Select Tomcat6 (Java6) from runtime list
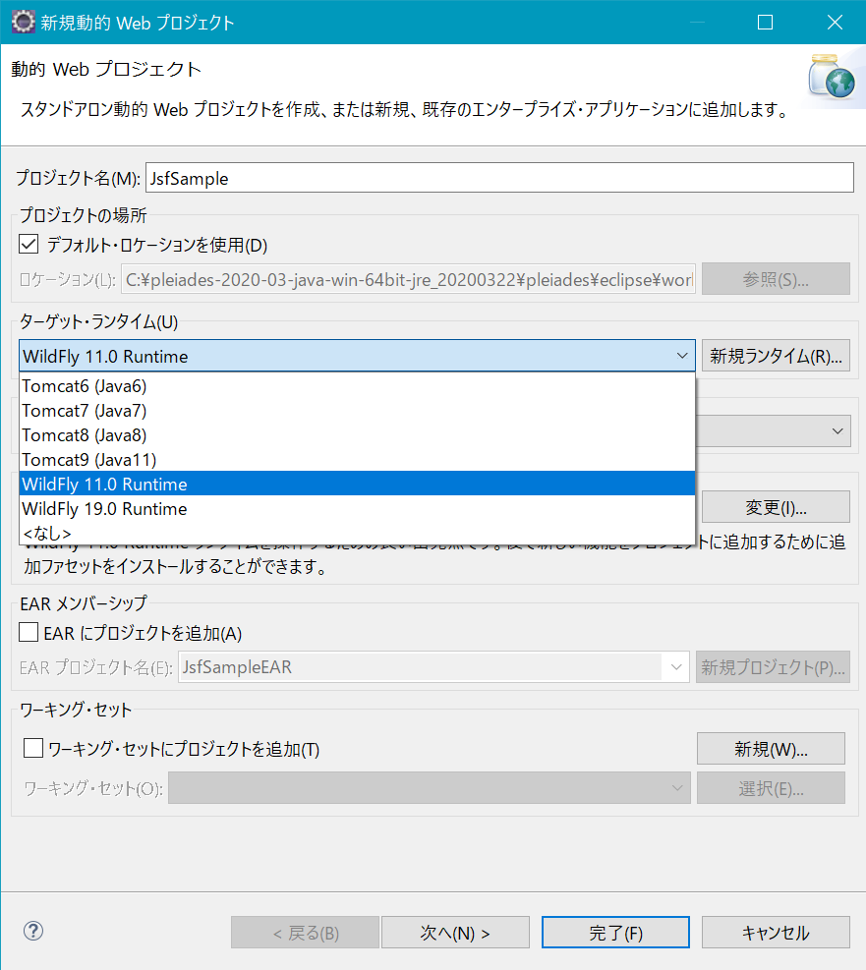 click(358, 386)
